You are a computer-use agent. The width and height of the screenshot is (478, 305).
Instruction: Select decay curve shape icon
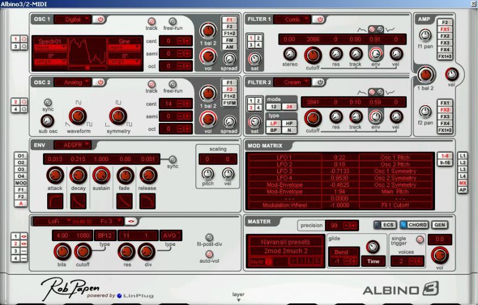point(78,201)
